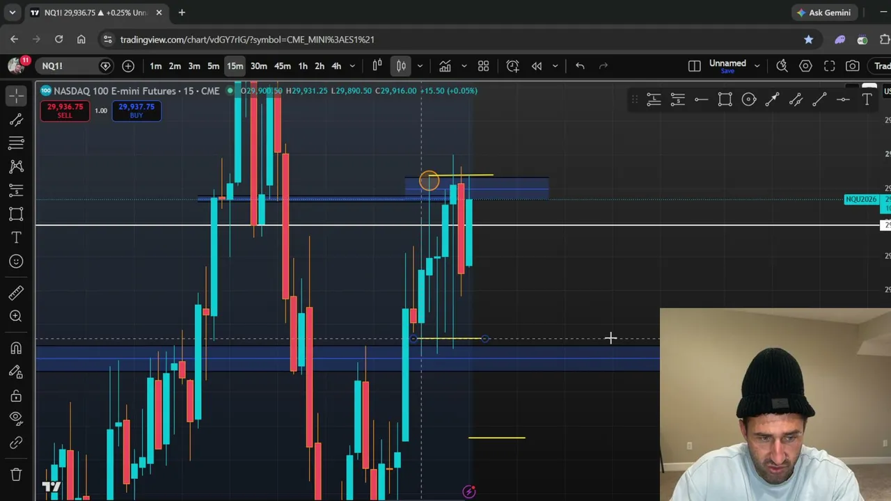Viewport: 891px width, 501px height.
Task: Switch to the 2h timeframe
Action: tap(320, 66)
